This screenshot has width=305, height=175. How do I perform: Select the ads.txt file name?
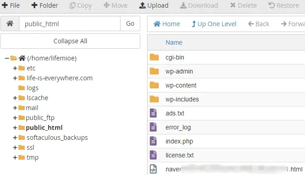[175, 113]
